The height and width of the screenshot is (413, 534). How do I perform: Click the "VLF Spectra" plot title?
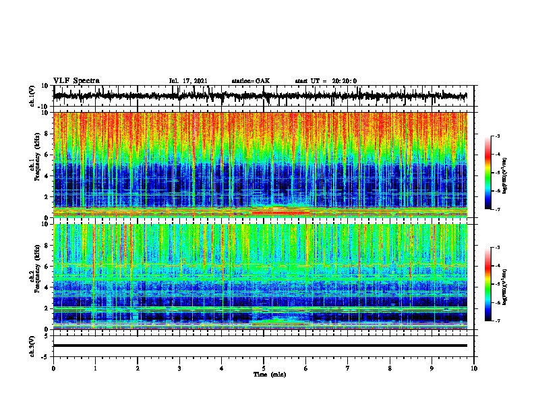coord(76,80)
